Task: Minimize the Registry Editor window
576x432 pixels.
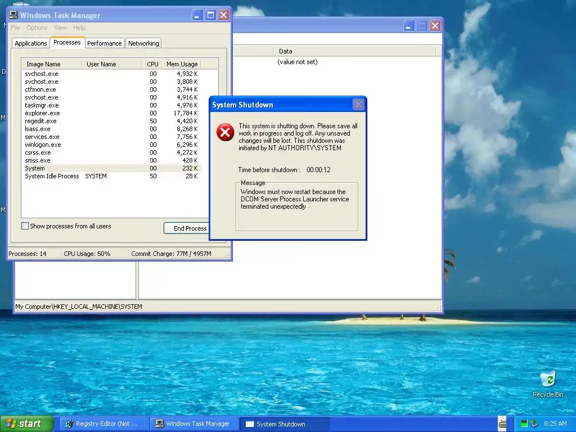Action: click(409, 26)
